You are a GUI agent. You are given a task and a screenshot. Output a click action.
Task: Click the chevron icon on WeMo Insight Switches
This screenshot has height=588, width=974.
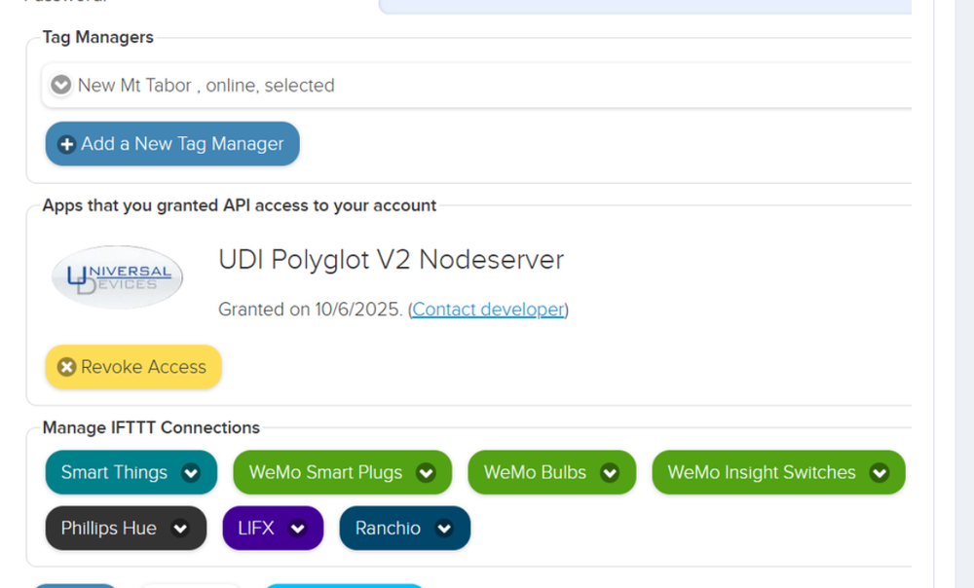(x=880, y=473)
